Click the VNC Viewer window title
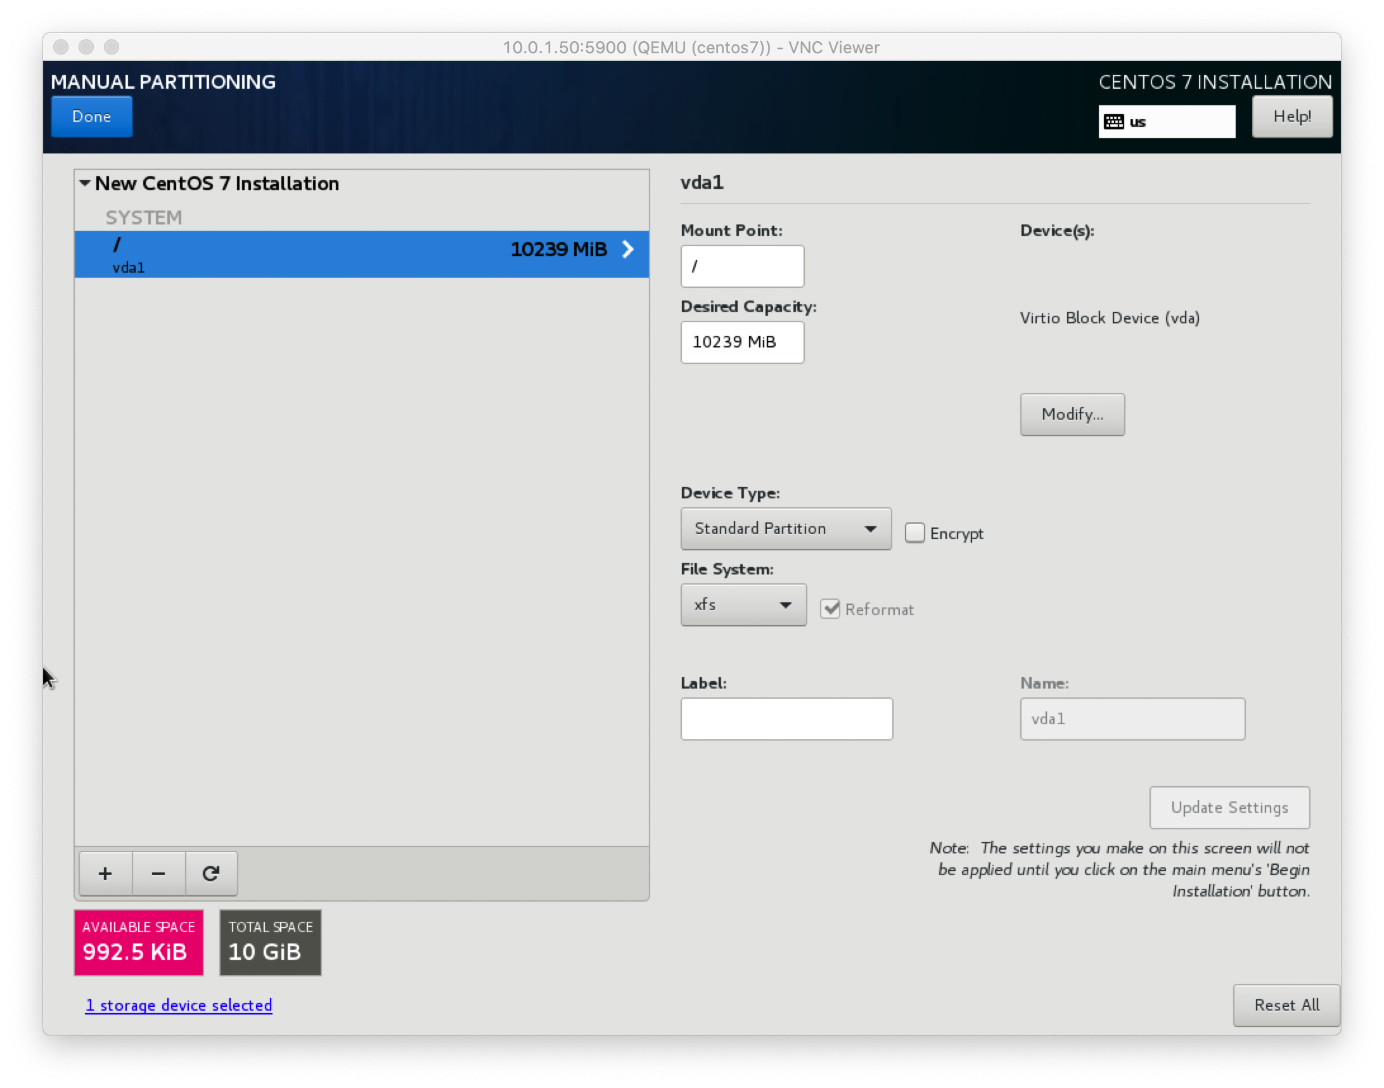Screen dimensions: 1384x1088 coord(691,47)
